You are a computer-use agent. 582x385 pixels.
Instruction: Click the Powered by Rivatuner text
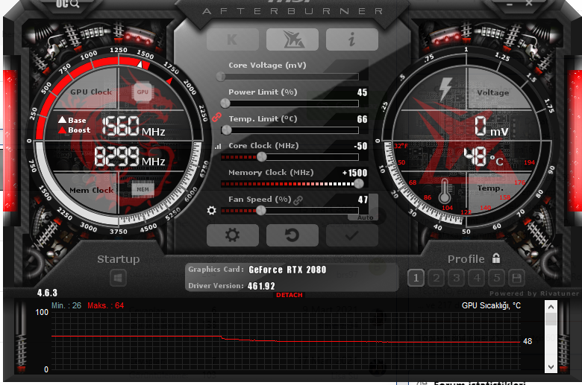point(534,293)
